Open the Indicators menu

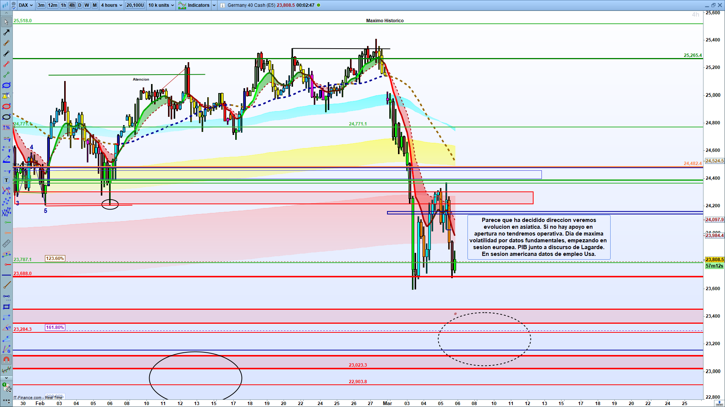198,5
